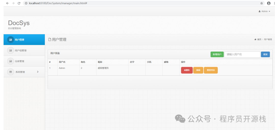The width and height of the screenshot is (275, 130).
Task: Expand the 系统管理 chevron arrow
Action: tap(38, 72)
